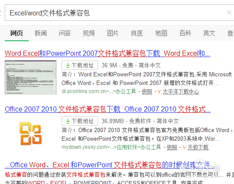The image size is (234, 184).
Task: Click the V verification icon before 太平洋下载中心
Action: [x=160, y=92]
